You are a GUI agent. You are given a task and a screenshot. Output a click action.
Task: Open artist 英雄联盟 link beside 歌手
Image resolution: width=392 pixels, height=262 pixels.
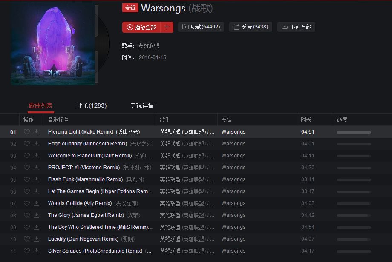coord(149,46)
